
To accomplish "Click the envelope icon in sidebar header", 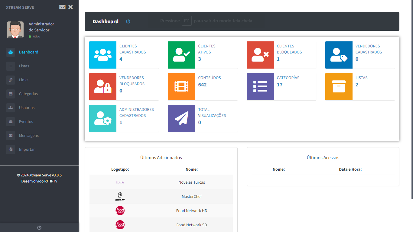I will 62,7.
